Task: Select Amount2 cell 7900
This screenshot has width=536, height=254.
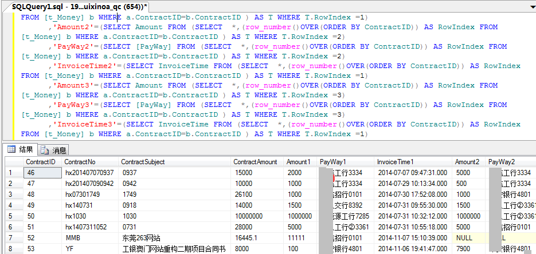Action: pos(470,249)
